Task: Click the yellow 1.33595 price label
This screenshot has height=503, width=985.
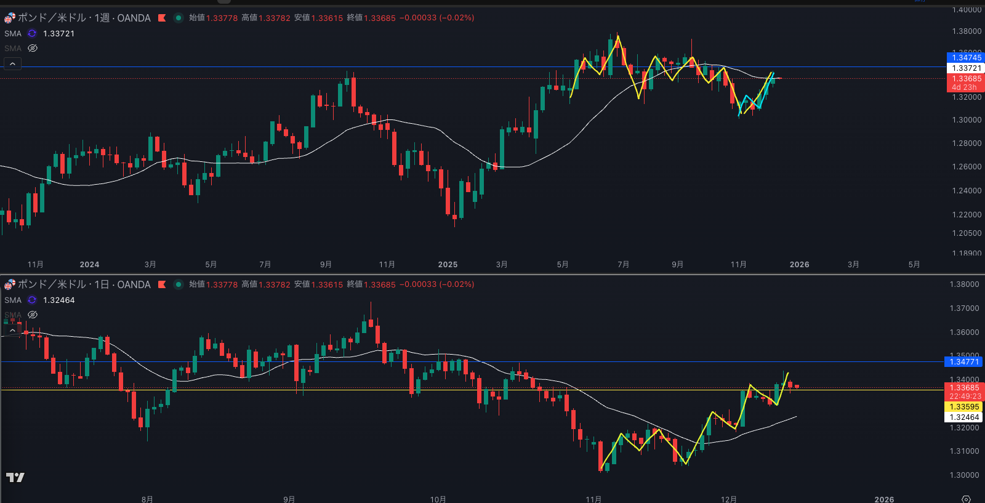Action: coord(964,407)
